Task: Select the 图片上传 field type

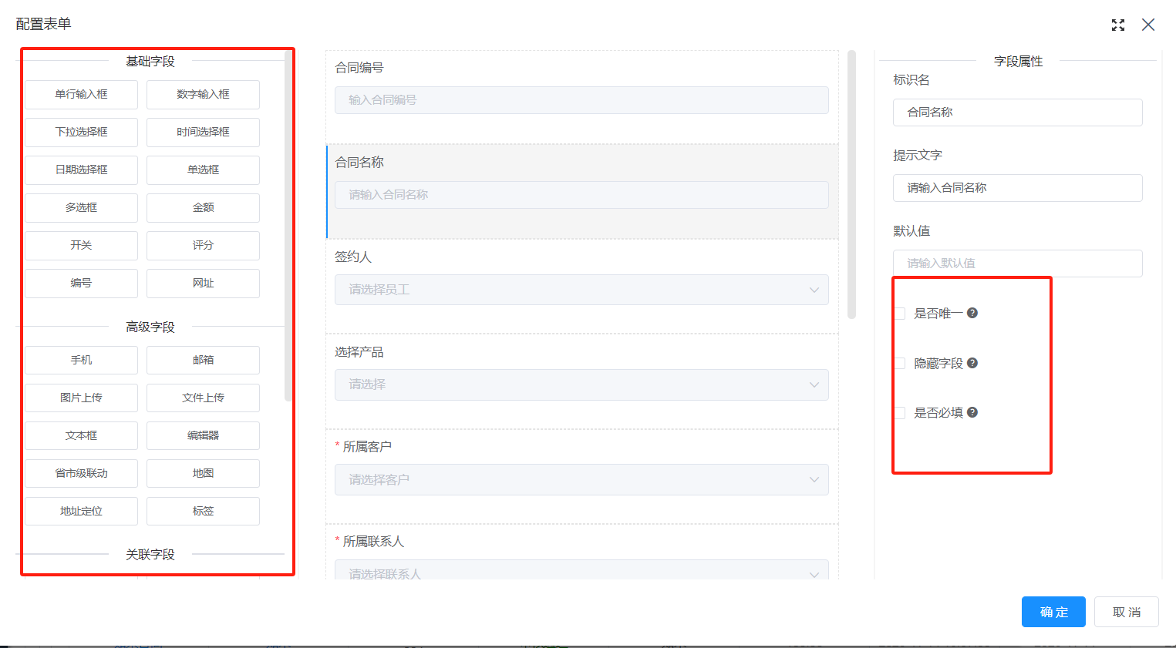Action: click(81, 398)
